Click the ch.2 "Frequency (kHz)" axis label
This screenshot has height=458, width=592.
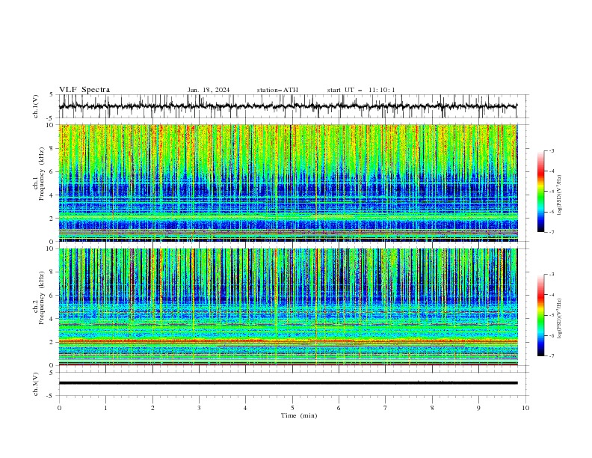tap(43, 297)
